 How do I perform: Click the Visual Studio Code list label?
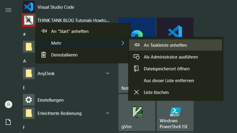click(x=56, y=7)
